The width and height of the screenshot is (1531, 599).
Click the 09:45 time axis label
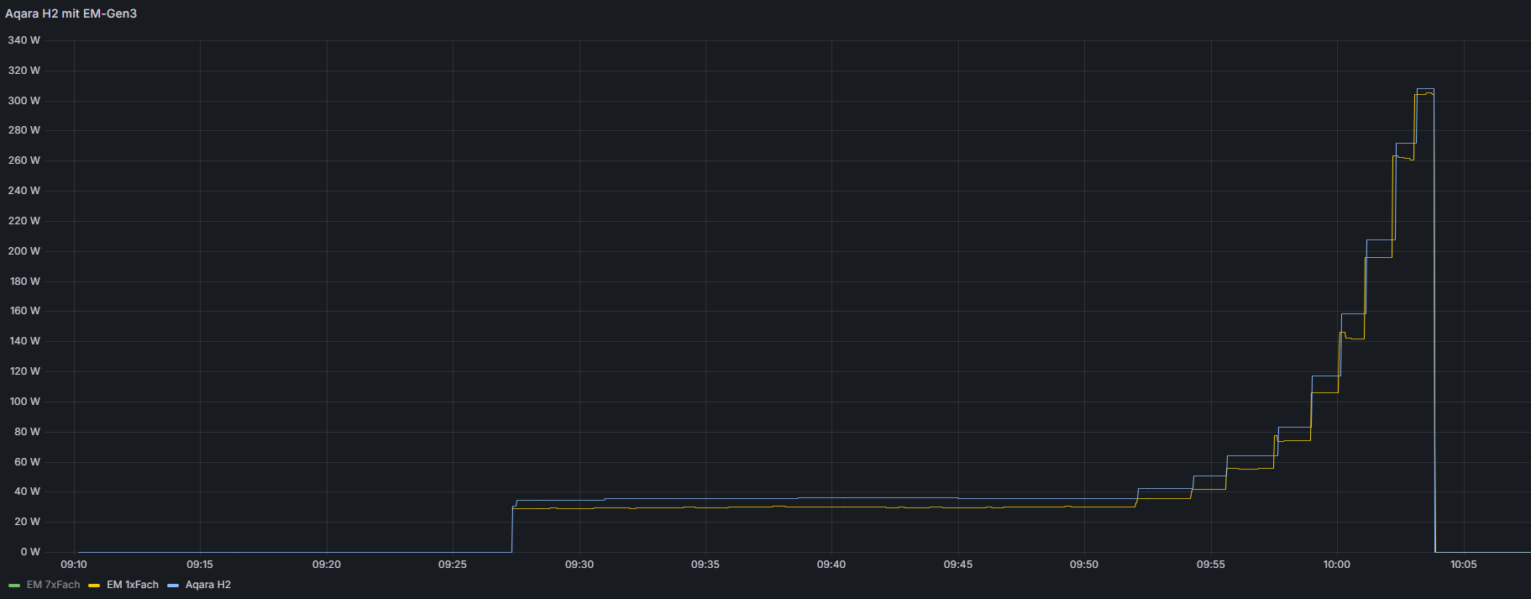[958, 565]
